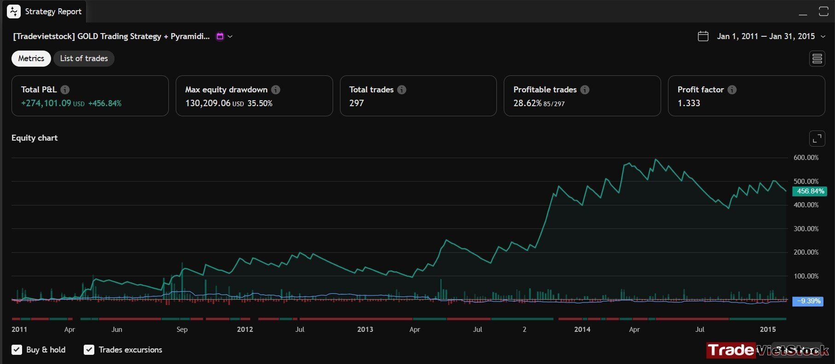Expand equity chart to fullscreen
This screenshot has width=835, height=364.
tap(817, 138)
